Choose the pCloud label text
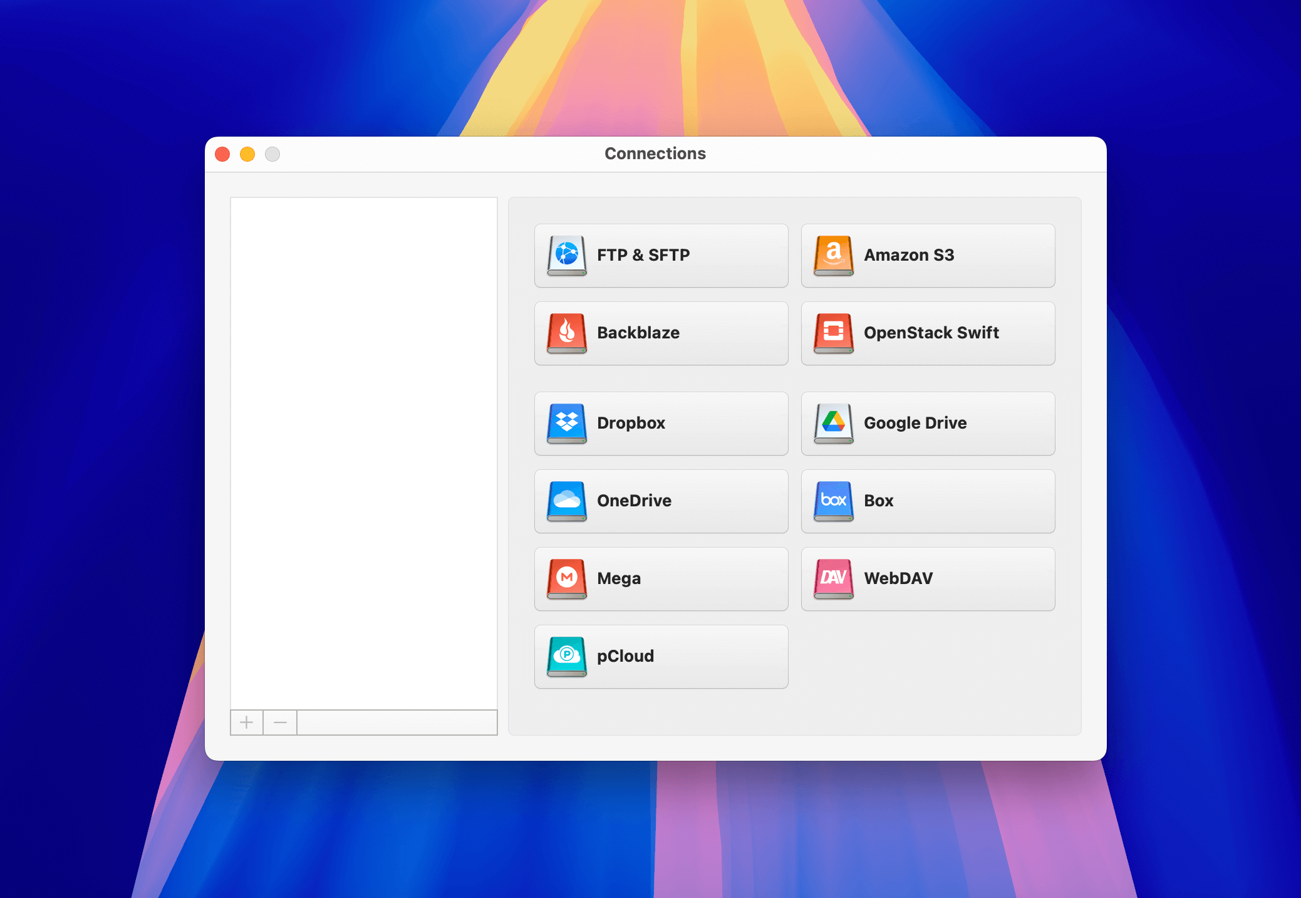This screenshot has width=1301, height=898. click(625, 656)
